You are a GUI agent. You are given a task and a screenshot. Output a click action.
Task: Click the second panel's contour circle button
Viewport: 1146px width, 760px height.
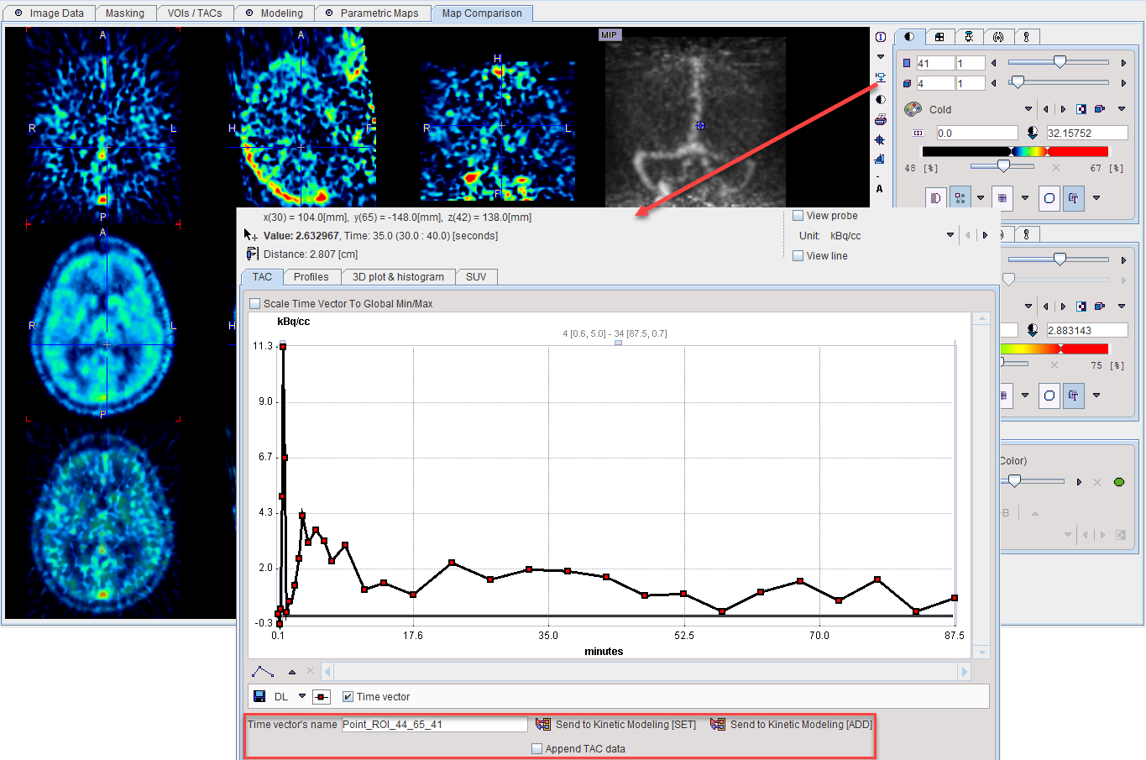[x=1049, y=396]
